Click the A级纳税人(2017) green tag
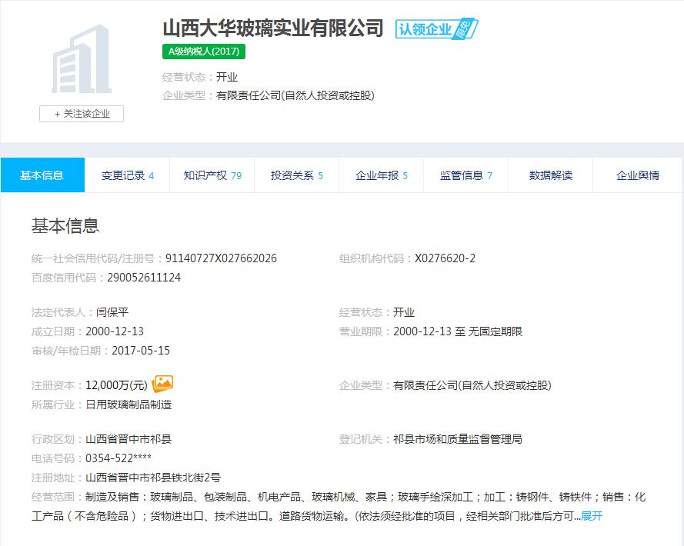684x546 pixels. (204, 52)
